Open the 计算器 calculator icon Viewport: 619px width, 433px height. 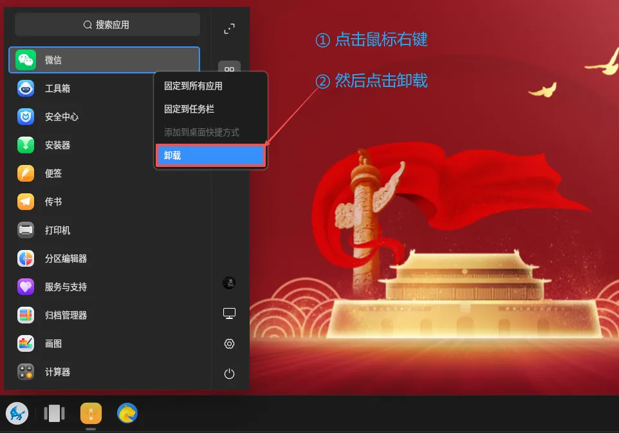26,372
